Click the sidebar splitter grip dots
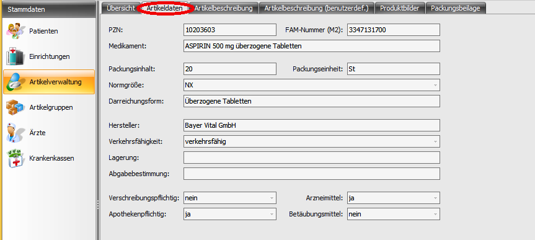The height and width of the screenshot is (240, 535). click(x=98, y=205)
